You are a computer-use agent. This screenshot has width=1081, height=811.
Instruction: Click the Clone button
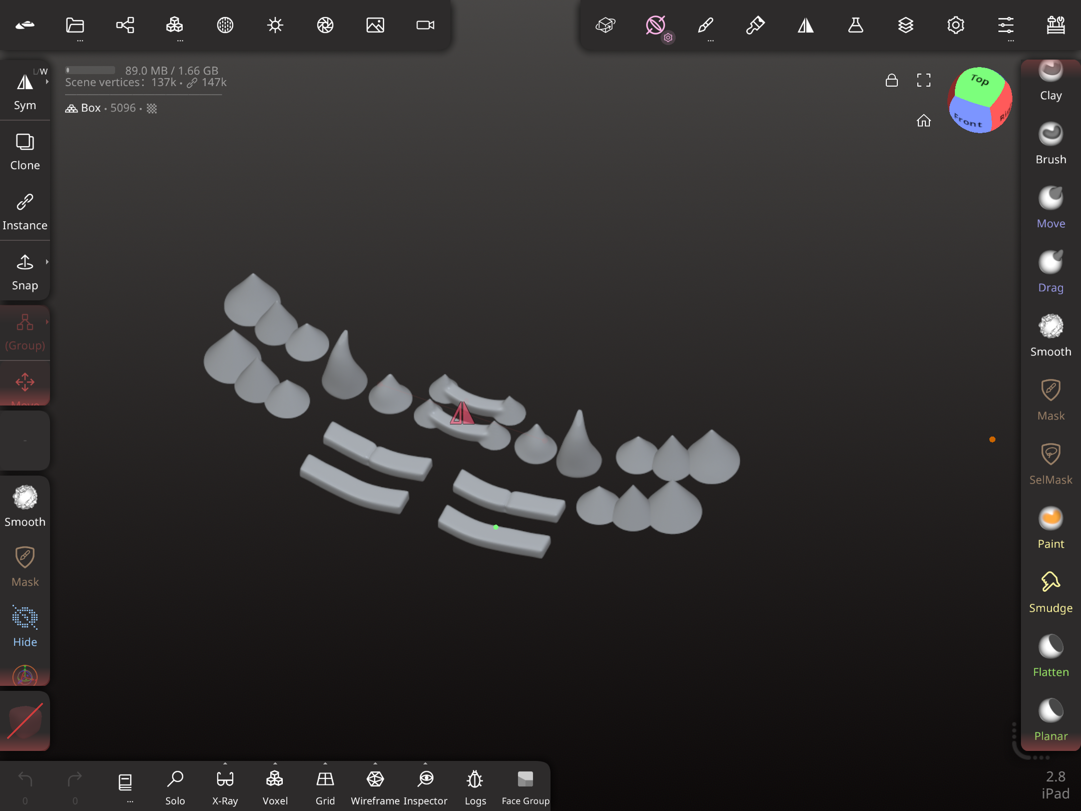(x=25, y=152)
